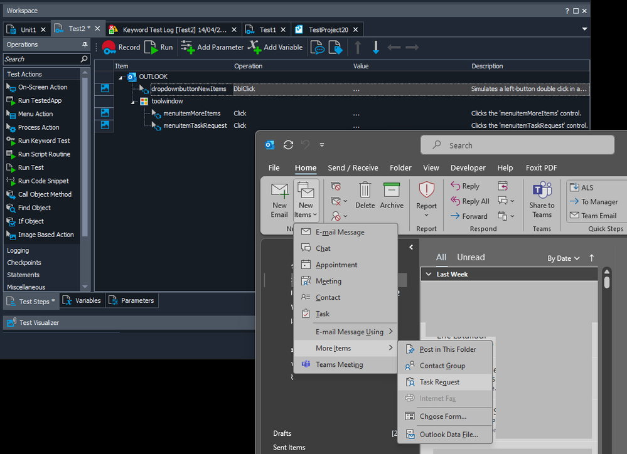Close the Unit1 tab
The image size is (627, 454).
[43, 29]
